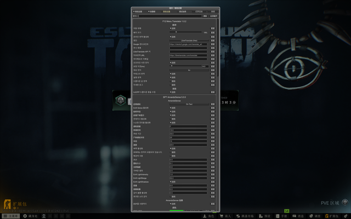Viewport: 351px width, 219px height.
Task: Select the highlighted yellow advanced settings tab
Action: [166, 11]
